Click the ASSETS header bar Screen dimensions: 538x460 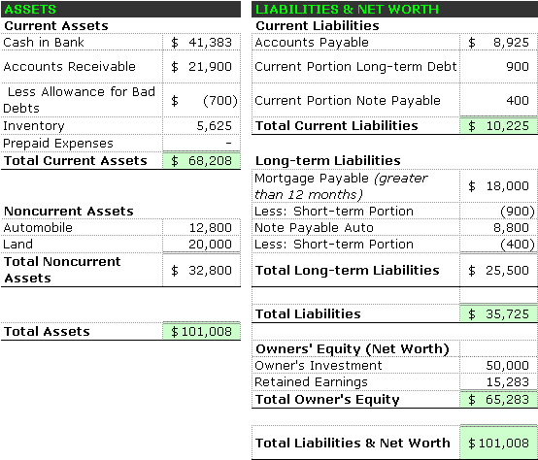click(x=120, y=10)
